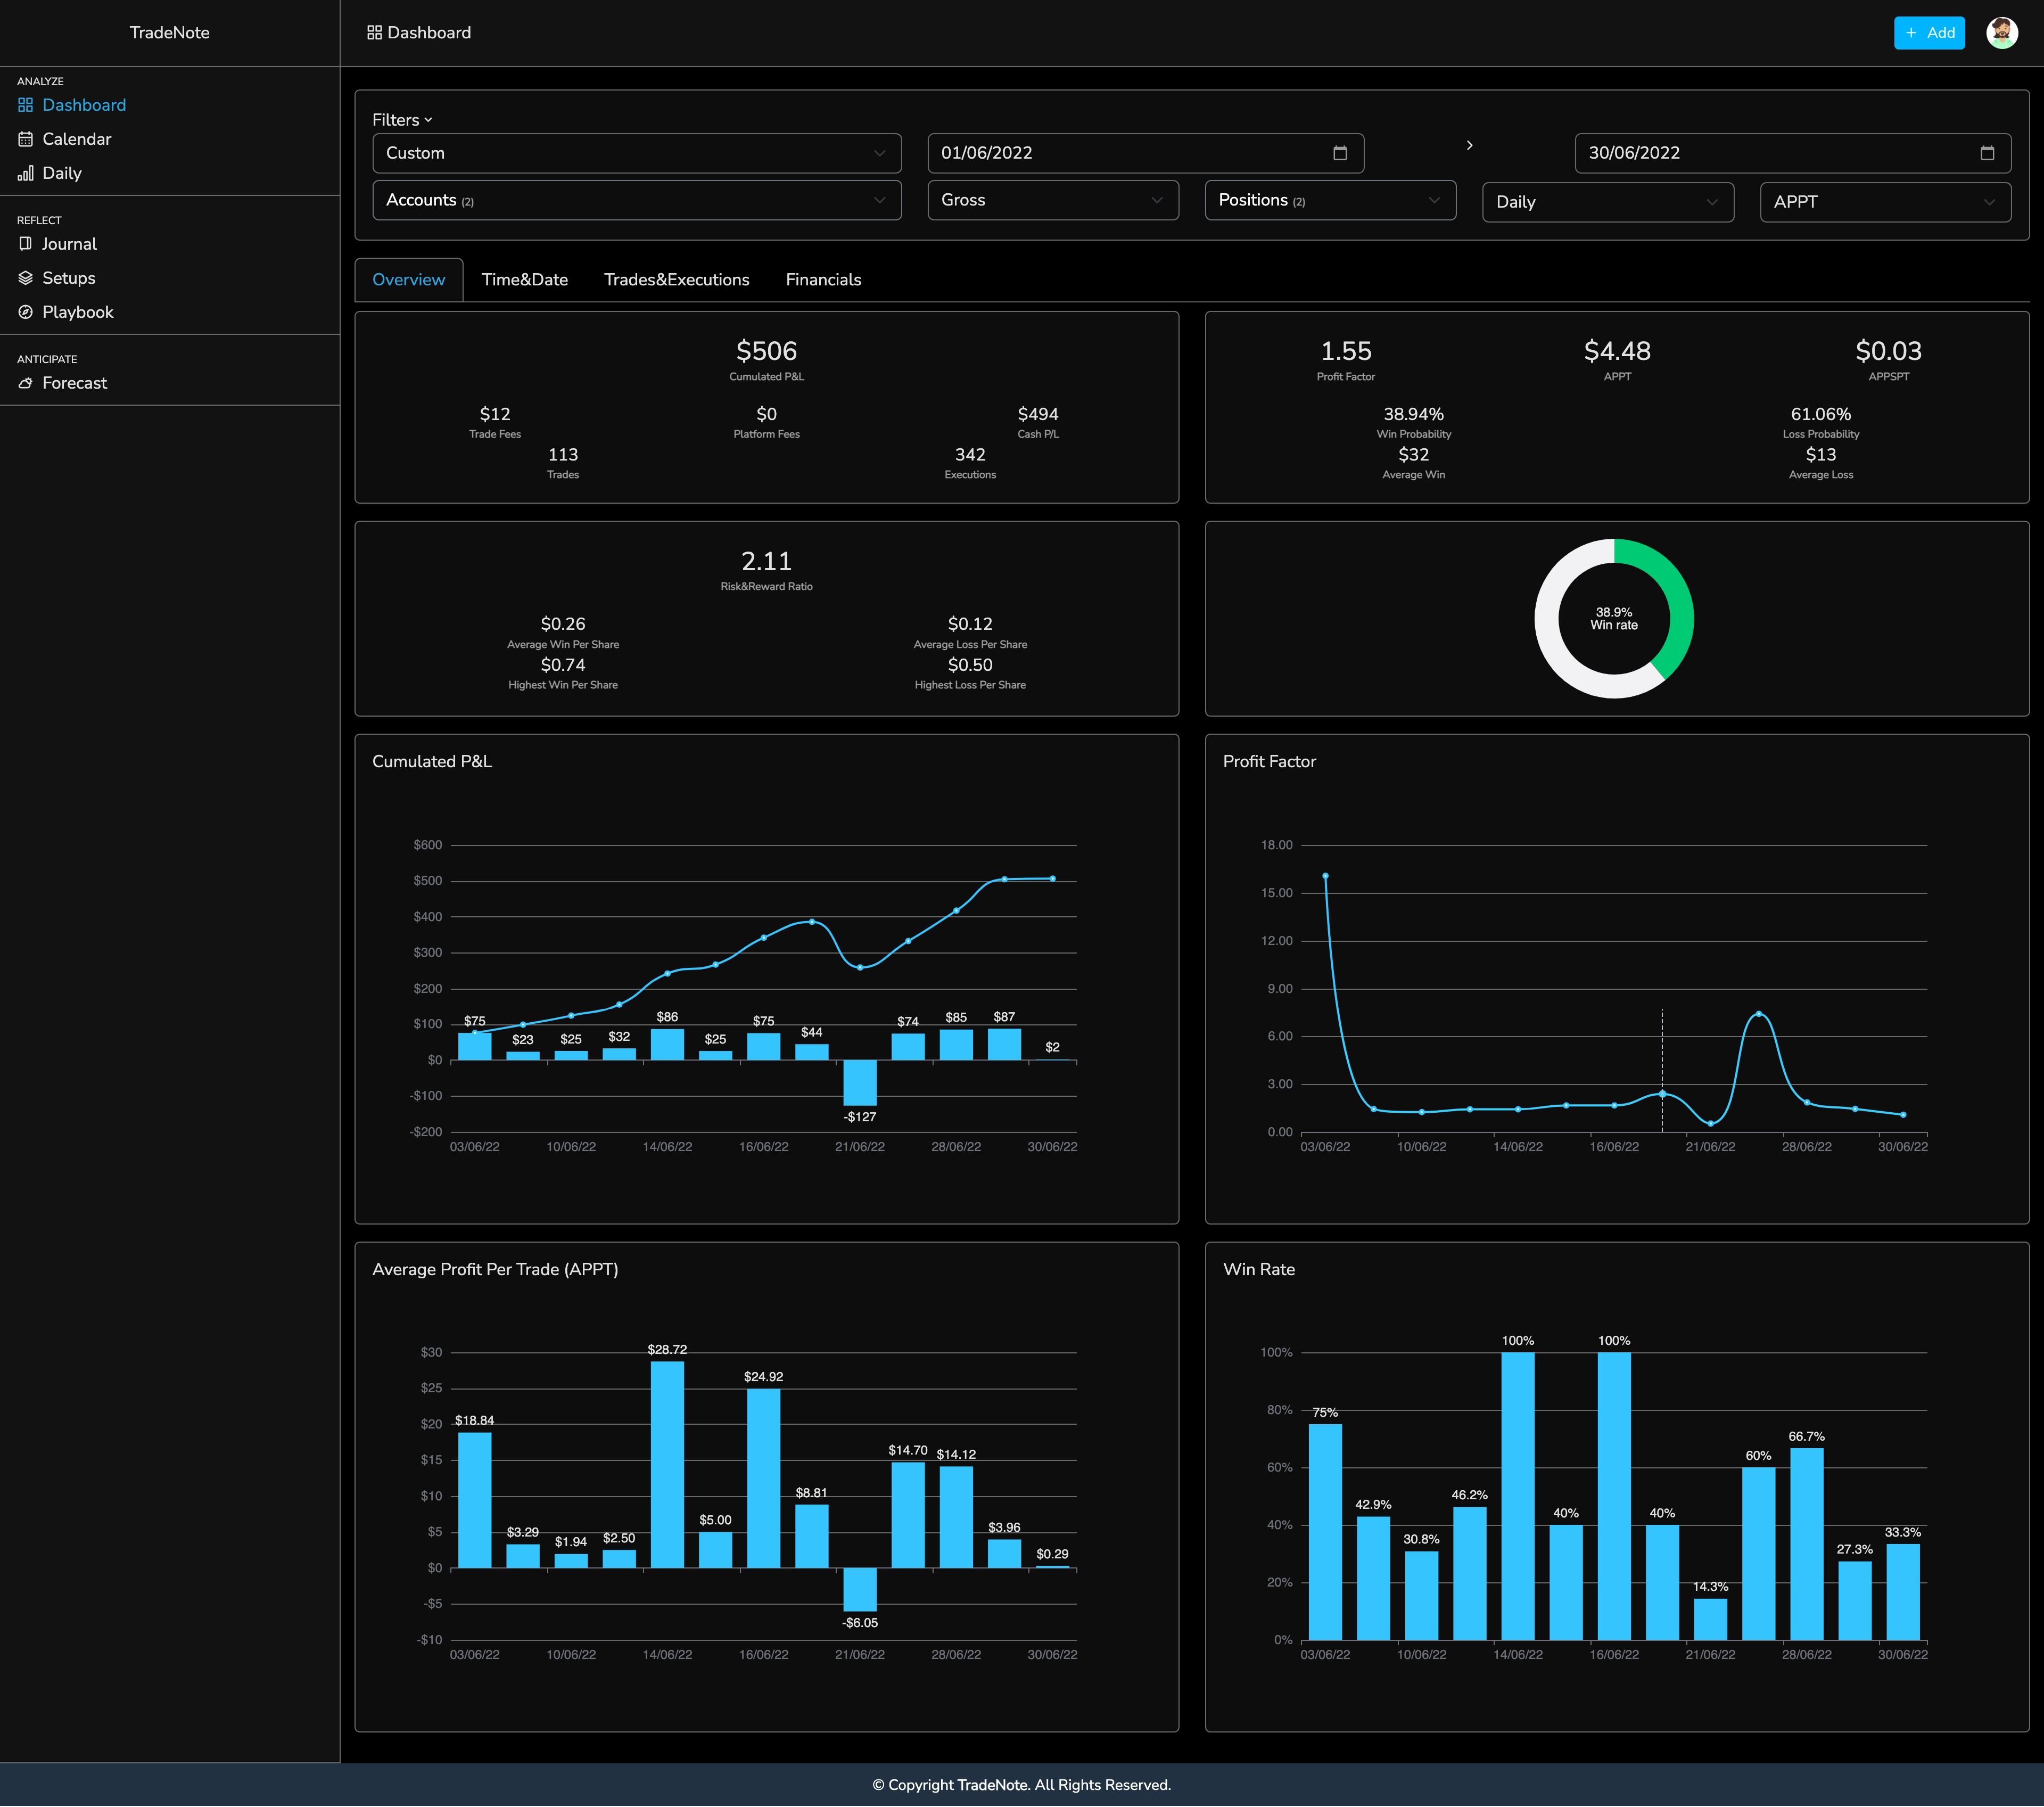This screenshot has height=1807, width=2044.
Task: Collapse the Filters section chevron
Action: (x=428, y=120)
